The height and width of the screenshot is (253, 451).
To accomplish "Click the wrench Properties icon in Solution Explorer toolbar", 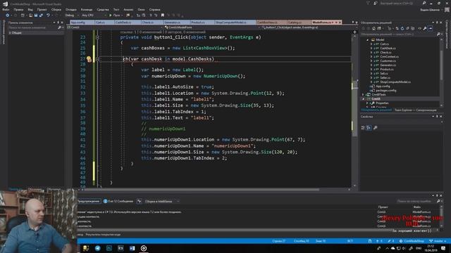I will [425, 28].
